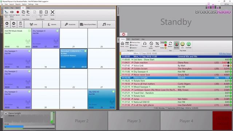
Task: Switch play mode to Standby
Action: [x=177, y=45]
